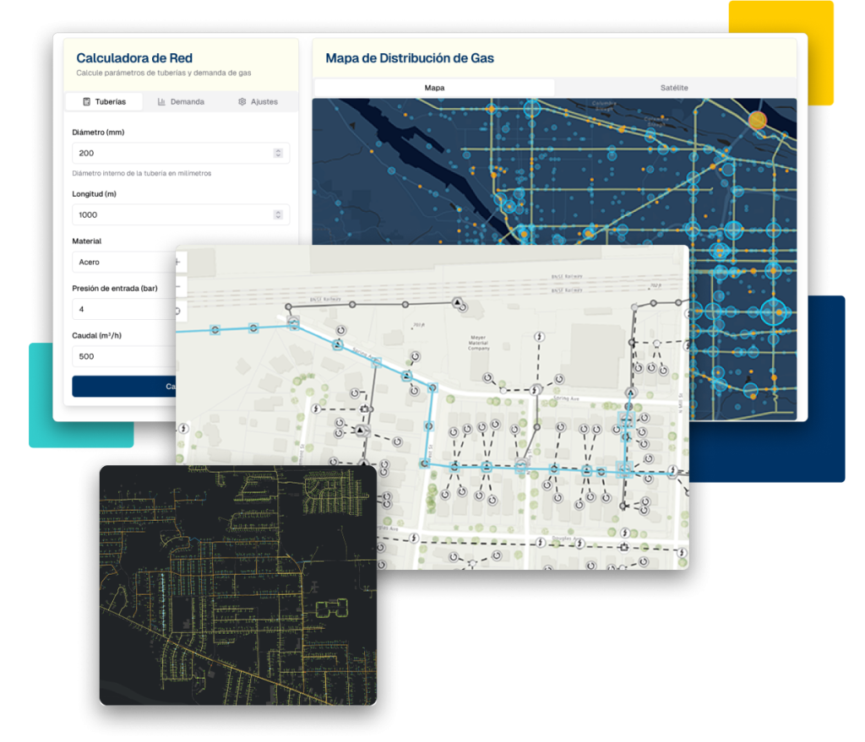Click the clipboard icon on the Tuberías tab
Viewport: 865px width, 742px height.
[87, 101]
